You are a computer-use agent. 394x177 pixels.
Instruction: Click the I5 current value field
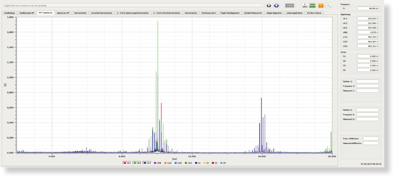click(368, 70)
